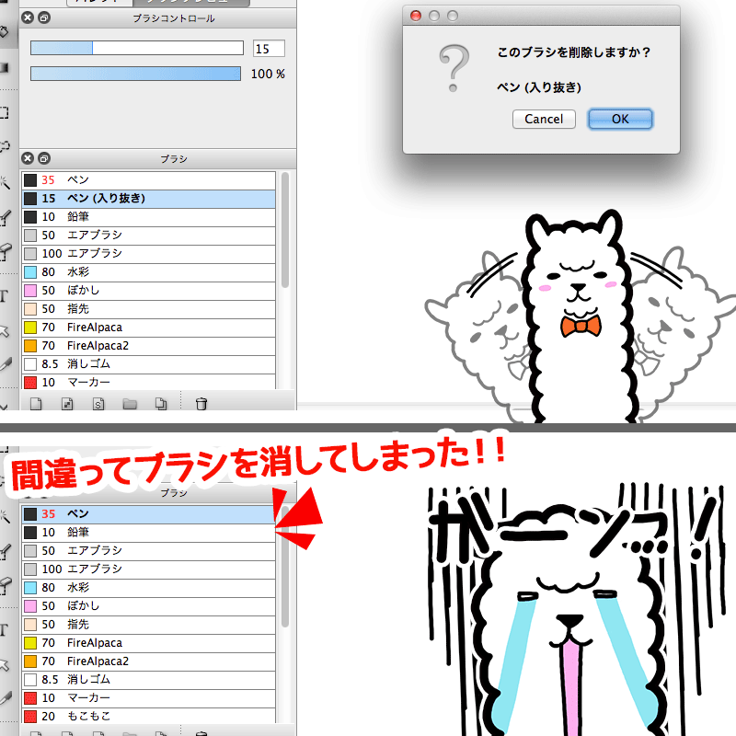This screenshot has width=736, height=736.
Task: Load brushes using the folder icon
Action: (x=128, y=403)
